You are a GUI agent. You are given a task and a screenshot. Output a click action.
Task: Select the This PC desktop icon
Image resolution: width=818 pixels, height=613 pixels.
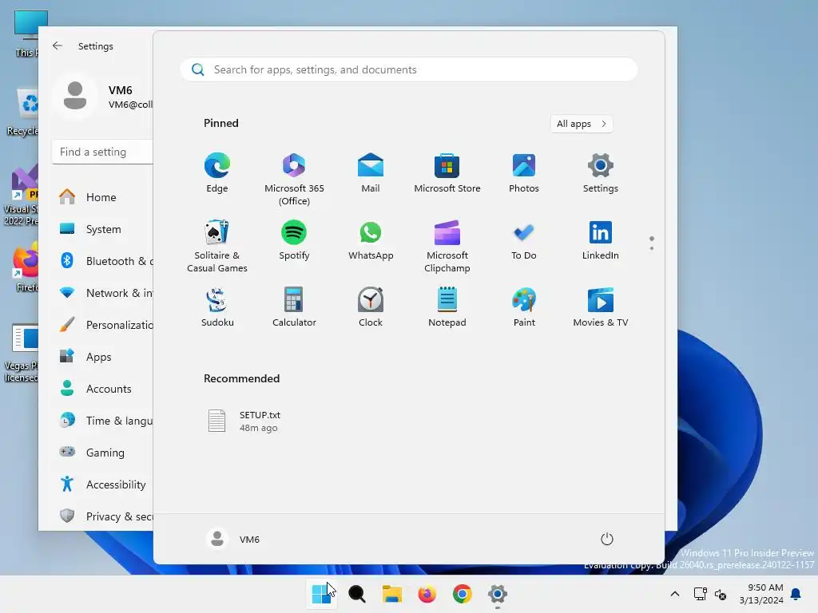pyautogui.click(x=25, y=34)
